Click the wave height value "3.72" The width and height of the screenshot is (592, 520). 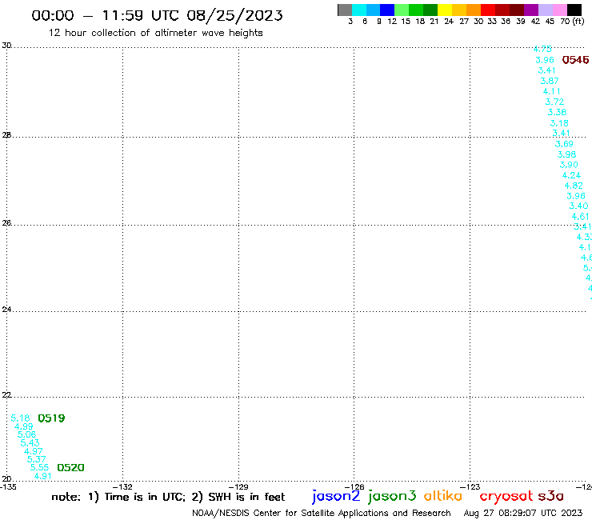(554, 102)
